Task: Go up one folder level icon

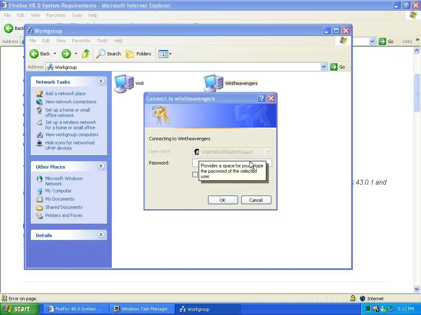Action: pyautogui.click(x=86, y=54)
